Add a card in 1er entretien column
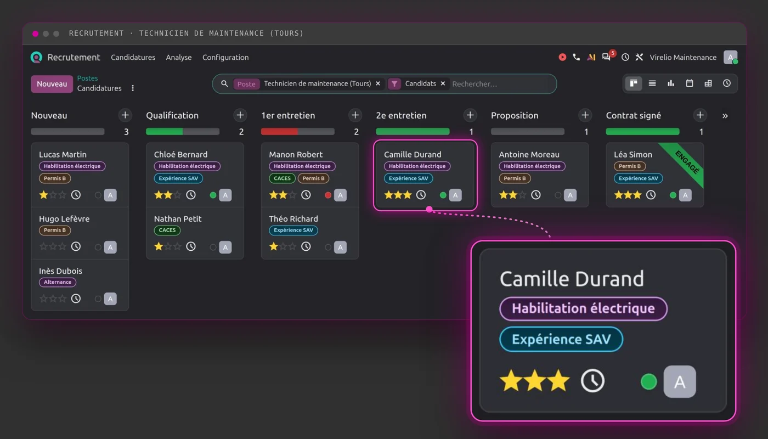The width and height of the screenshot is (768, 439). click(355, 115)
